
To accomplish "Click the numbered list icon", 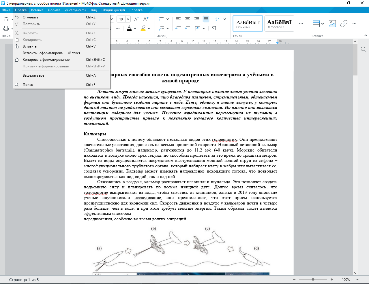I will [161, 28].
